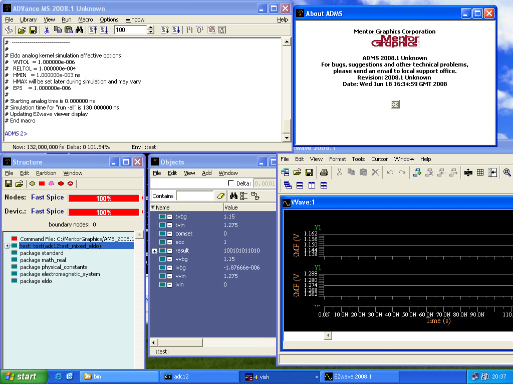The width and height of the screenshot is (513, 384).
Task: Paste clipboard icon in ADVance MS toolbar
Action: [x=68, y=30]
